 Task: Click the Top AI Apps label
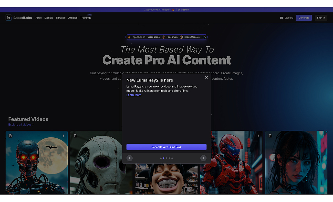point(137,37)
